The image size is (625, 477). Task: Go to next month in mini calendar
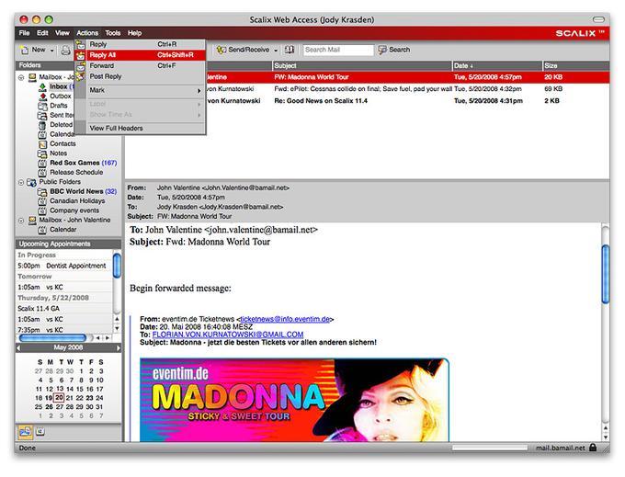118,348
